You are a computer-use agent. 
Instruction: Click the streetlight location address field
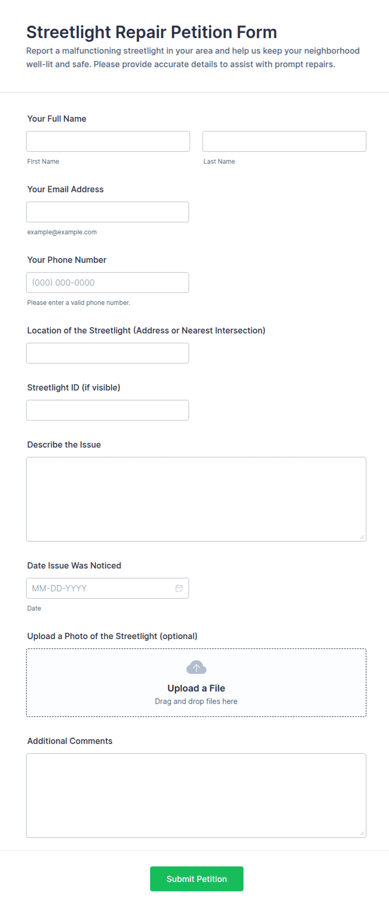[x=107, y=353]
